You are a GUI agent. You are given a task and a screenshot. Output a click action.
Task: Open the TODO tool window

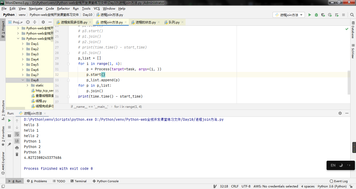point(59,181)
